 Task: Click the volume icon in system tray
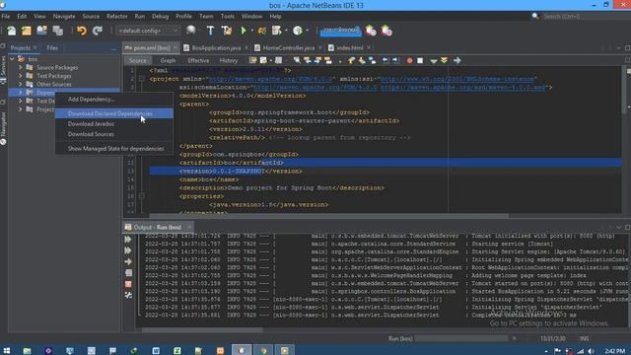coord(591,351)
